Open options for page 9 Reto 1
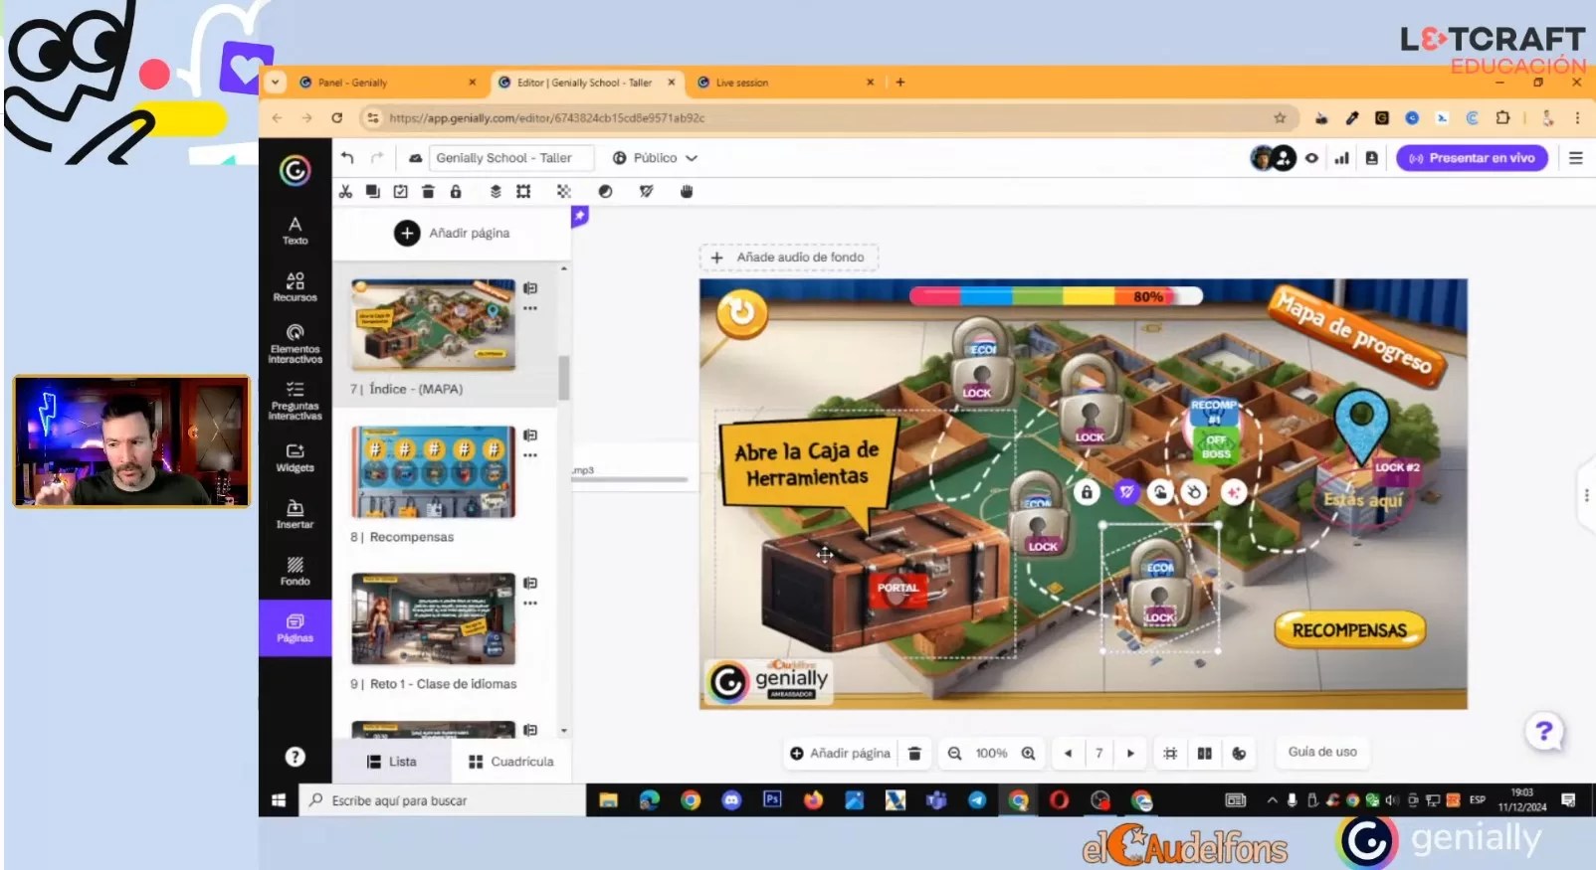 click(530, 603)
